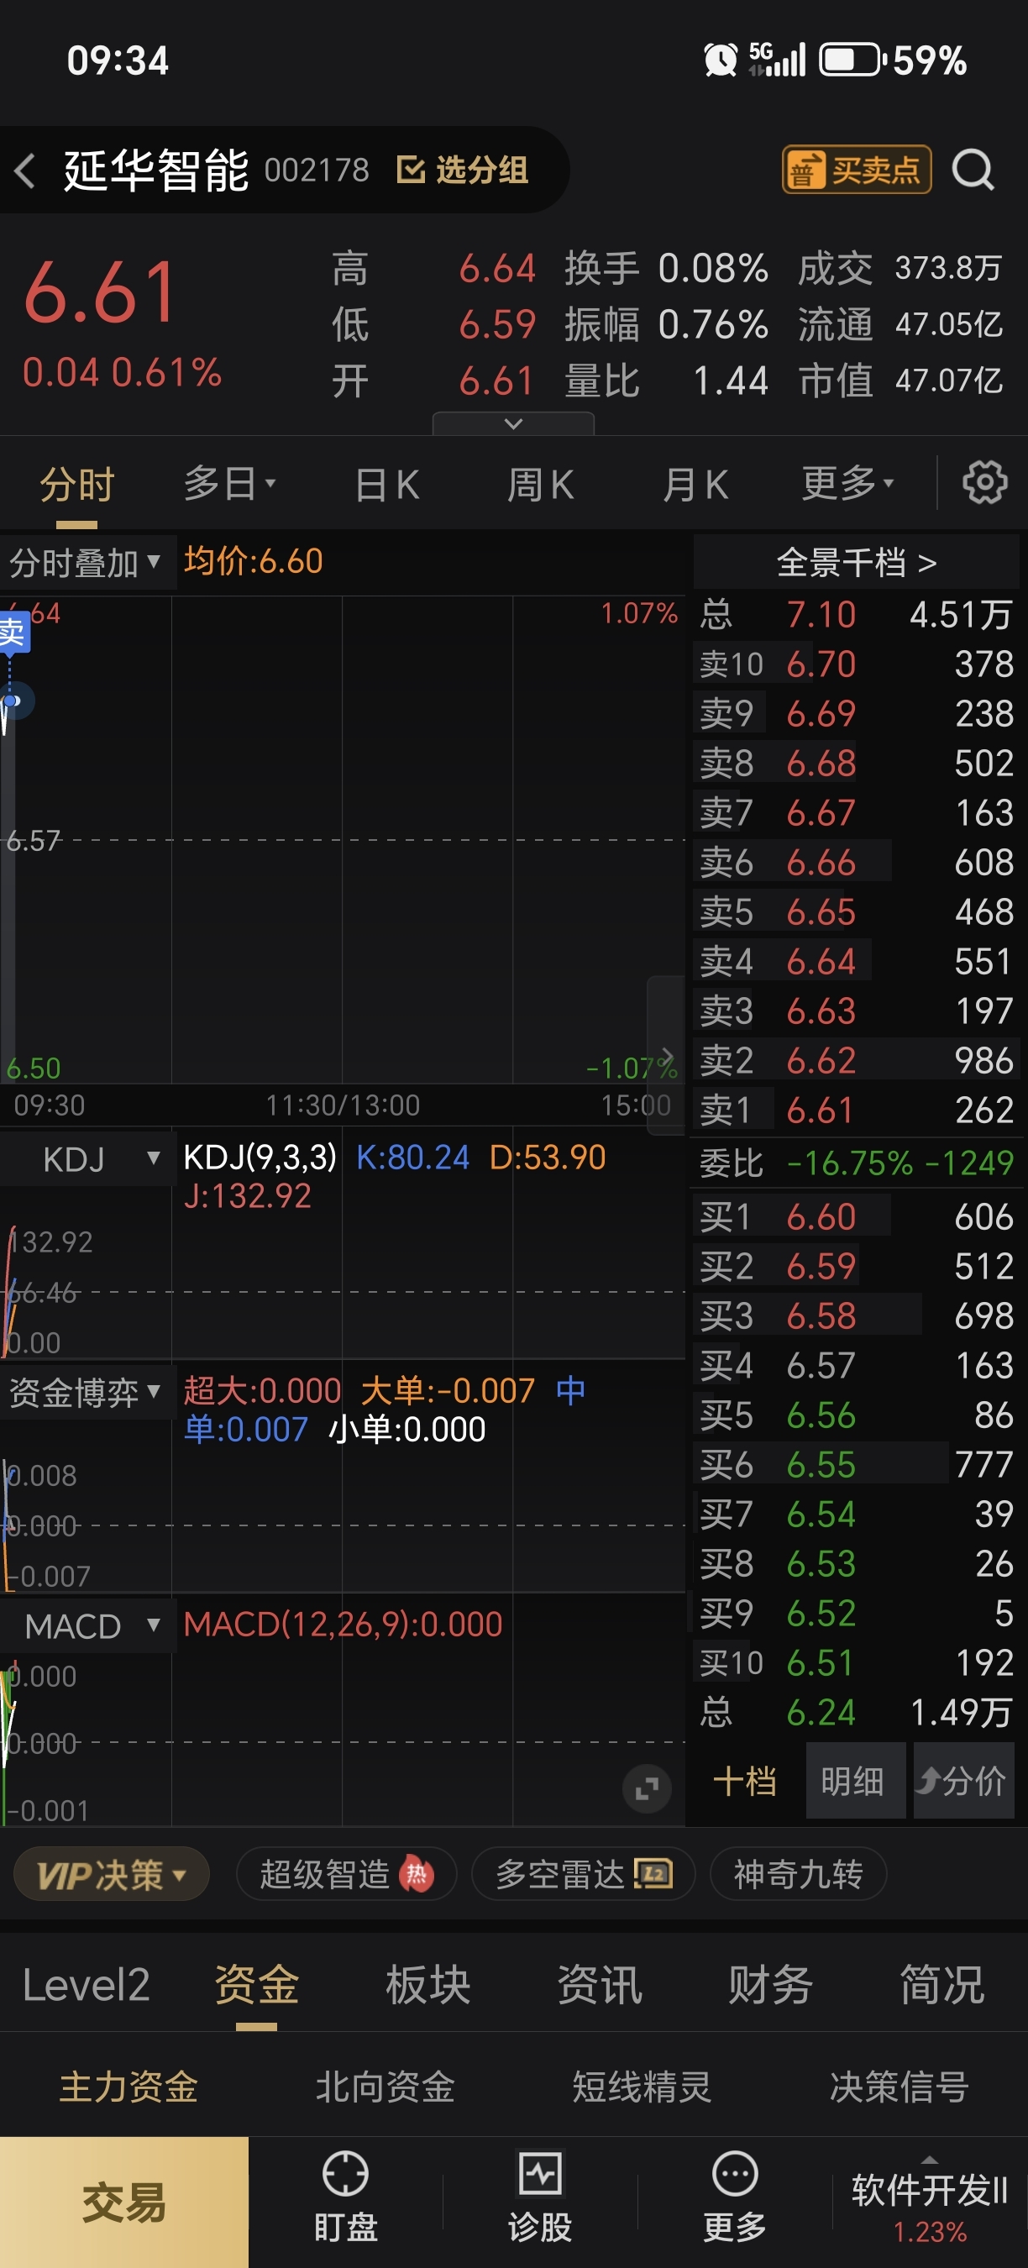Tap the 多空雷达 chip
Viewport: 1028px width, 2268px height.
pyautogui.click(x=584, y=1876)
